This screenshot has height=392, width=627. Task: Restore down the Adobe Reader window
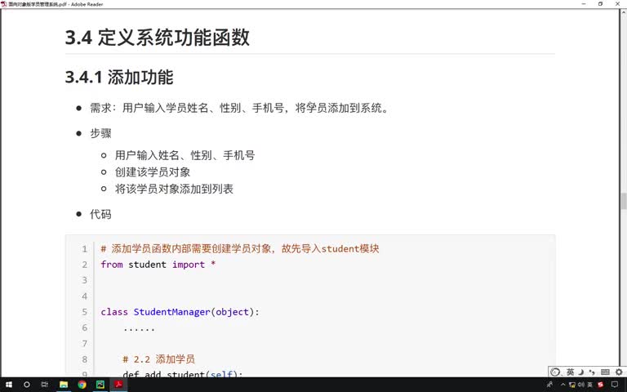[600, 3]
